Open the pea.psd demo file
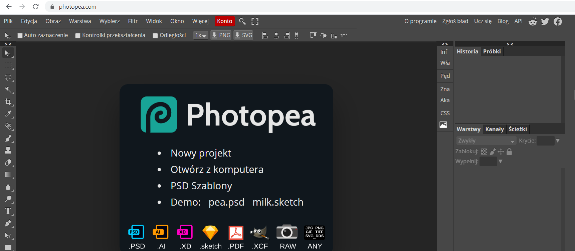This screenshot has height=251, width=575. pos(226,202)
